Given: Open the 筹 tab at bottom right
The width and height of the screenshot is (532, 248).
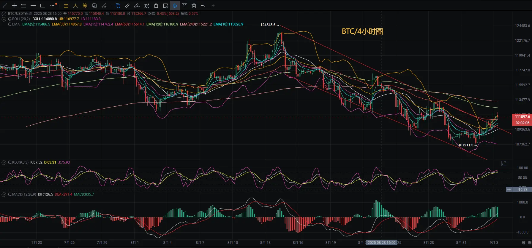Looking at the screenshot, I should click(x=523, y=243).
